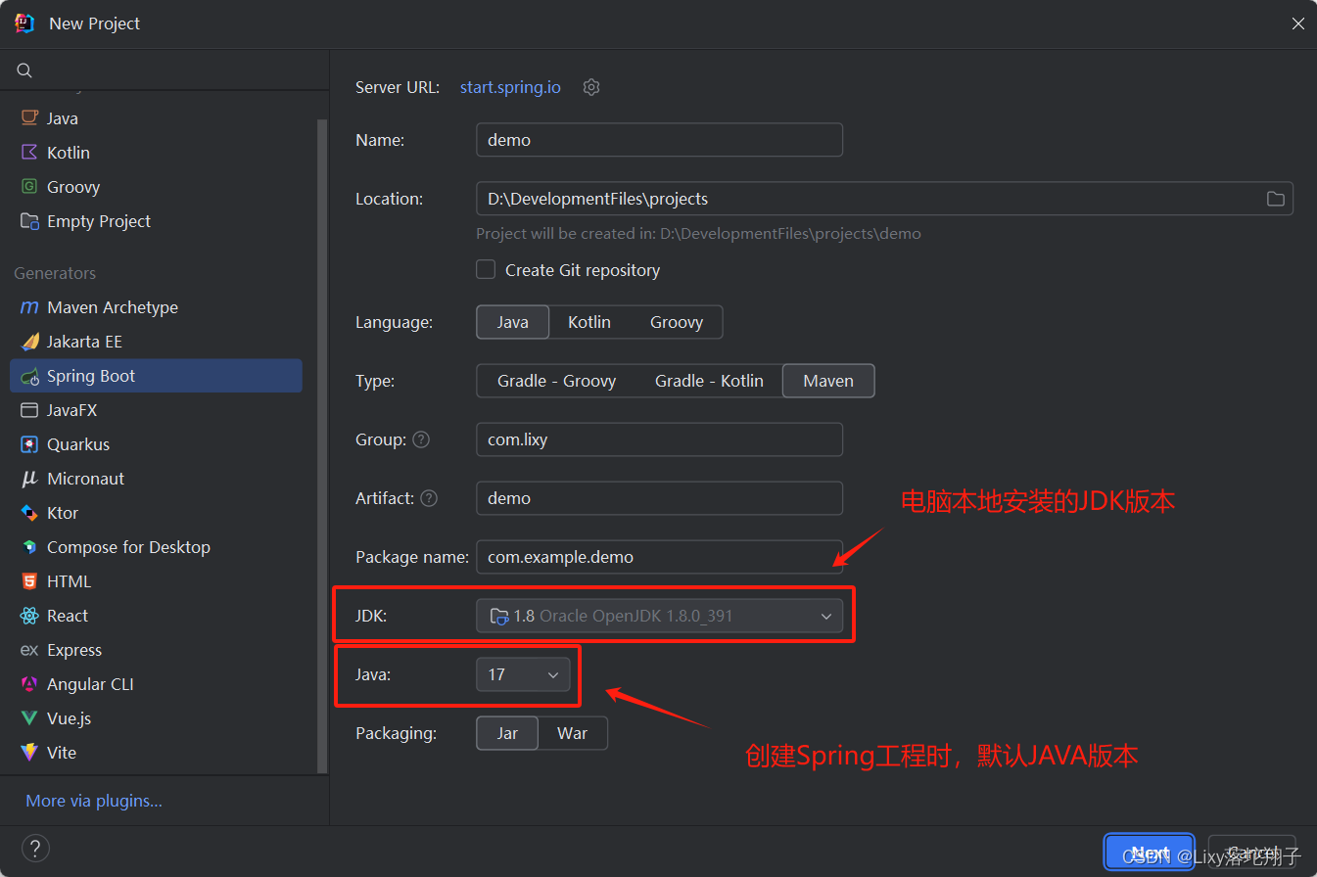1317x877 pixels.
Task: Click the Jakarta EE icon
Action: click(29, 342)
